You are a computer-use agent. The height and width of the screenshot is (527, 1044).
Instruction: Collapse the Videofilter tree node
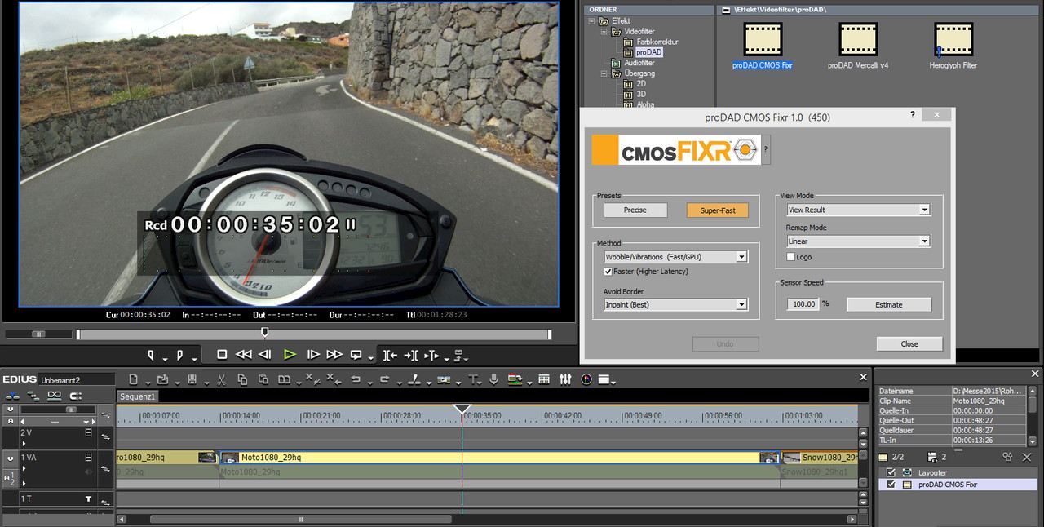pos(605,31)
